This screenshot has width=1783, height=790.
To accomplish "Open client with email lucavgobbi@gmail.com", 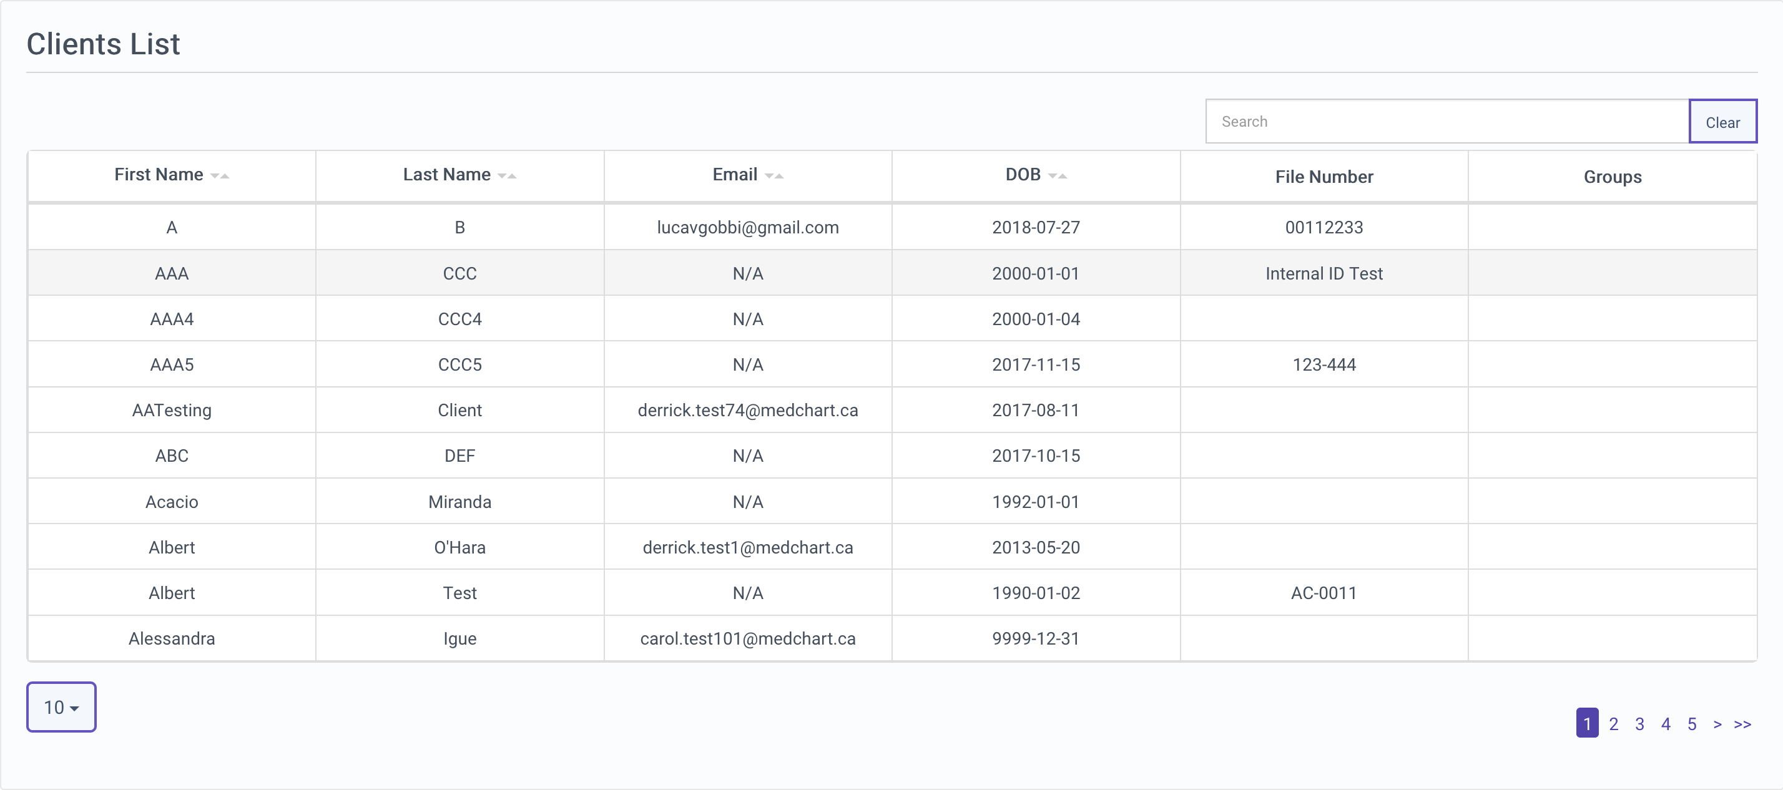I will (x=747, y=227).
